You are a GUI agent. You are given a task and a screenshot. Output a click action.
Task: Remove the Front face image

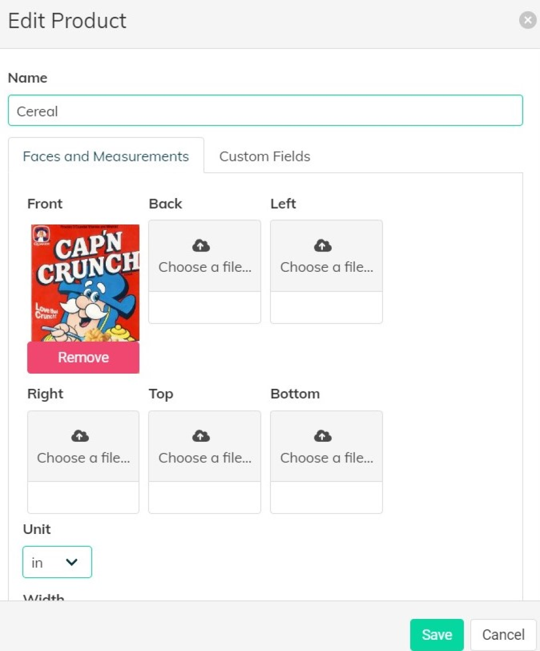pos(83,357)
